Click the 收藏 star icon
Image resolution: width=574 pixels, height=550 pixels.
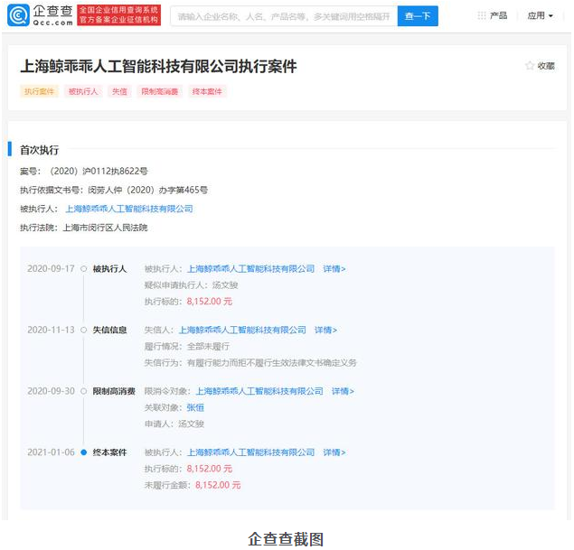click(x=530, y=66)
